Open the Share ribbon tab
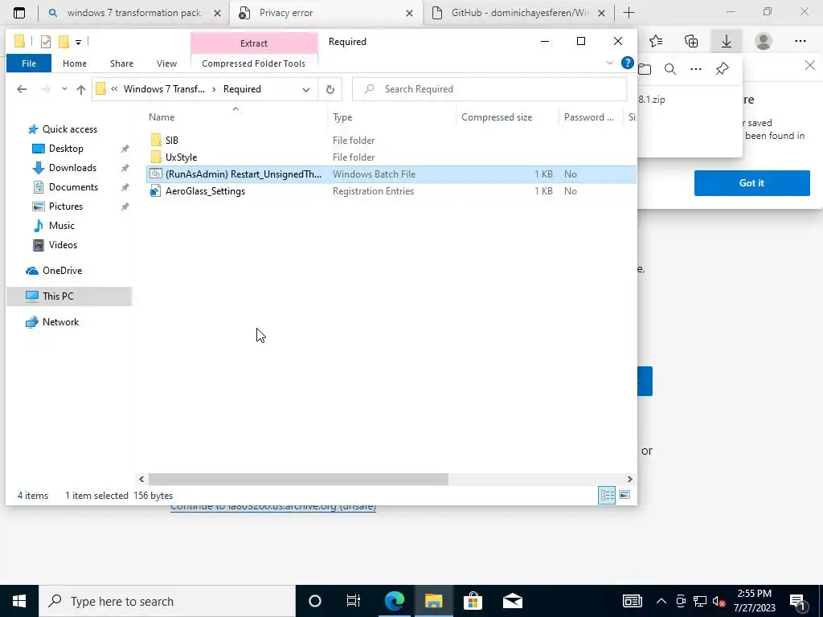 pos(122,63)
